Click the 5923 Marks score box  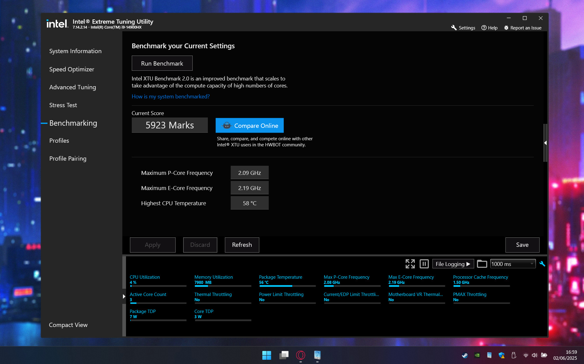pos(170,125)
